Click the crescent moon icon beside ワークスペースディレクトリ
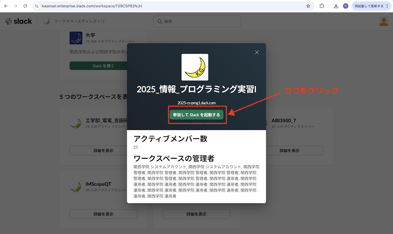393x234 pixels. 46,21
